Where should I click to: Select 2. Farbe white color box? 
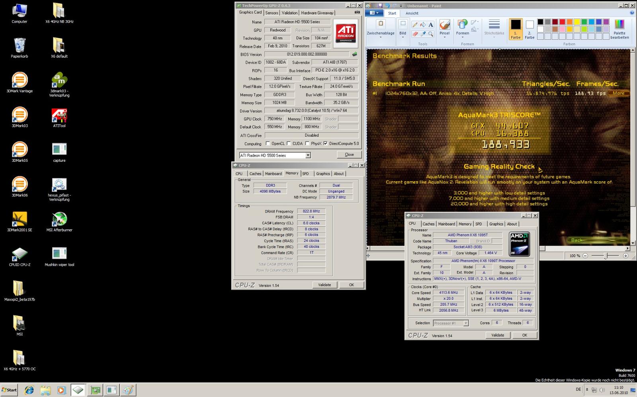[x=530, y=29]
